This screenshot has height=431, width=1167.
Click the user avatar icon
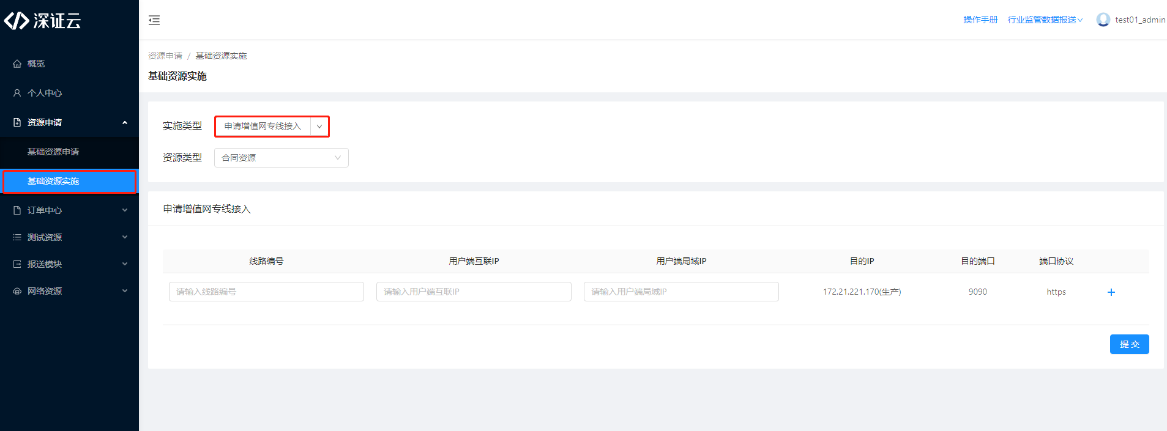(x=1103, y=20)
